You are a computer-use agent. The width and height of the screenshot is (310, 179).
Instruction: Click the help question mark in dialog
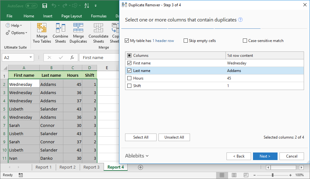(x=240, y=20)
